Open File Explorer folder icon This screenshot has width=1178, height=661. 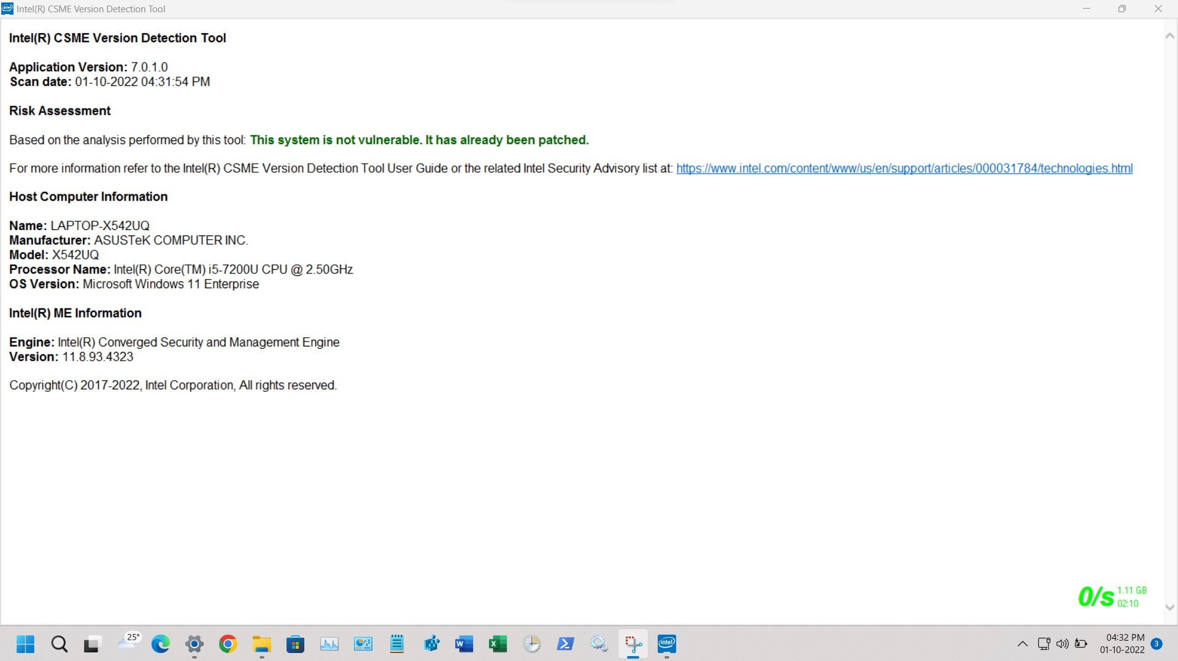point(262,644)
